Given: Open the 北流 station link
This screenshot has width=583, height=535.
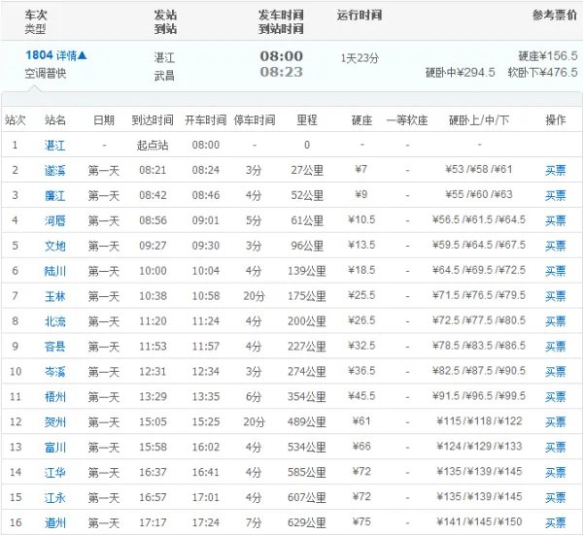Looking at the screenshot, I should 55,321.
